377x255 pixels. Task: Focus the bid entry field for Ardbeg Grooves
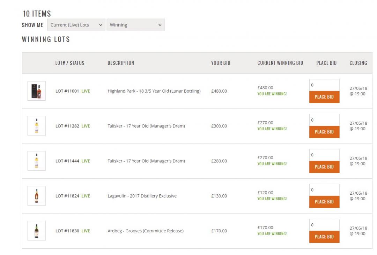324,225
